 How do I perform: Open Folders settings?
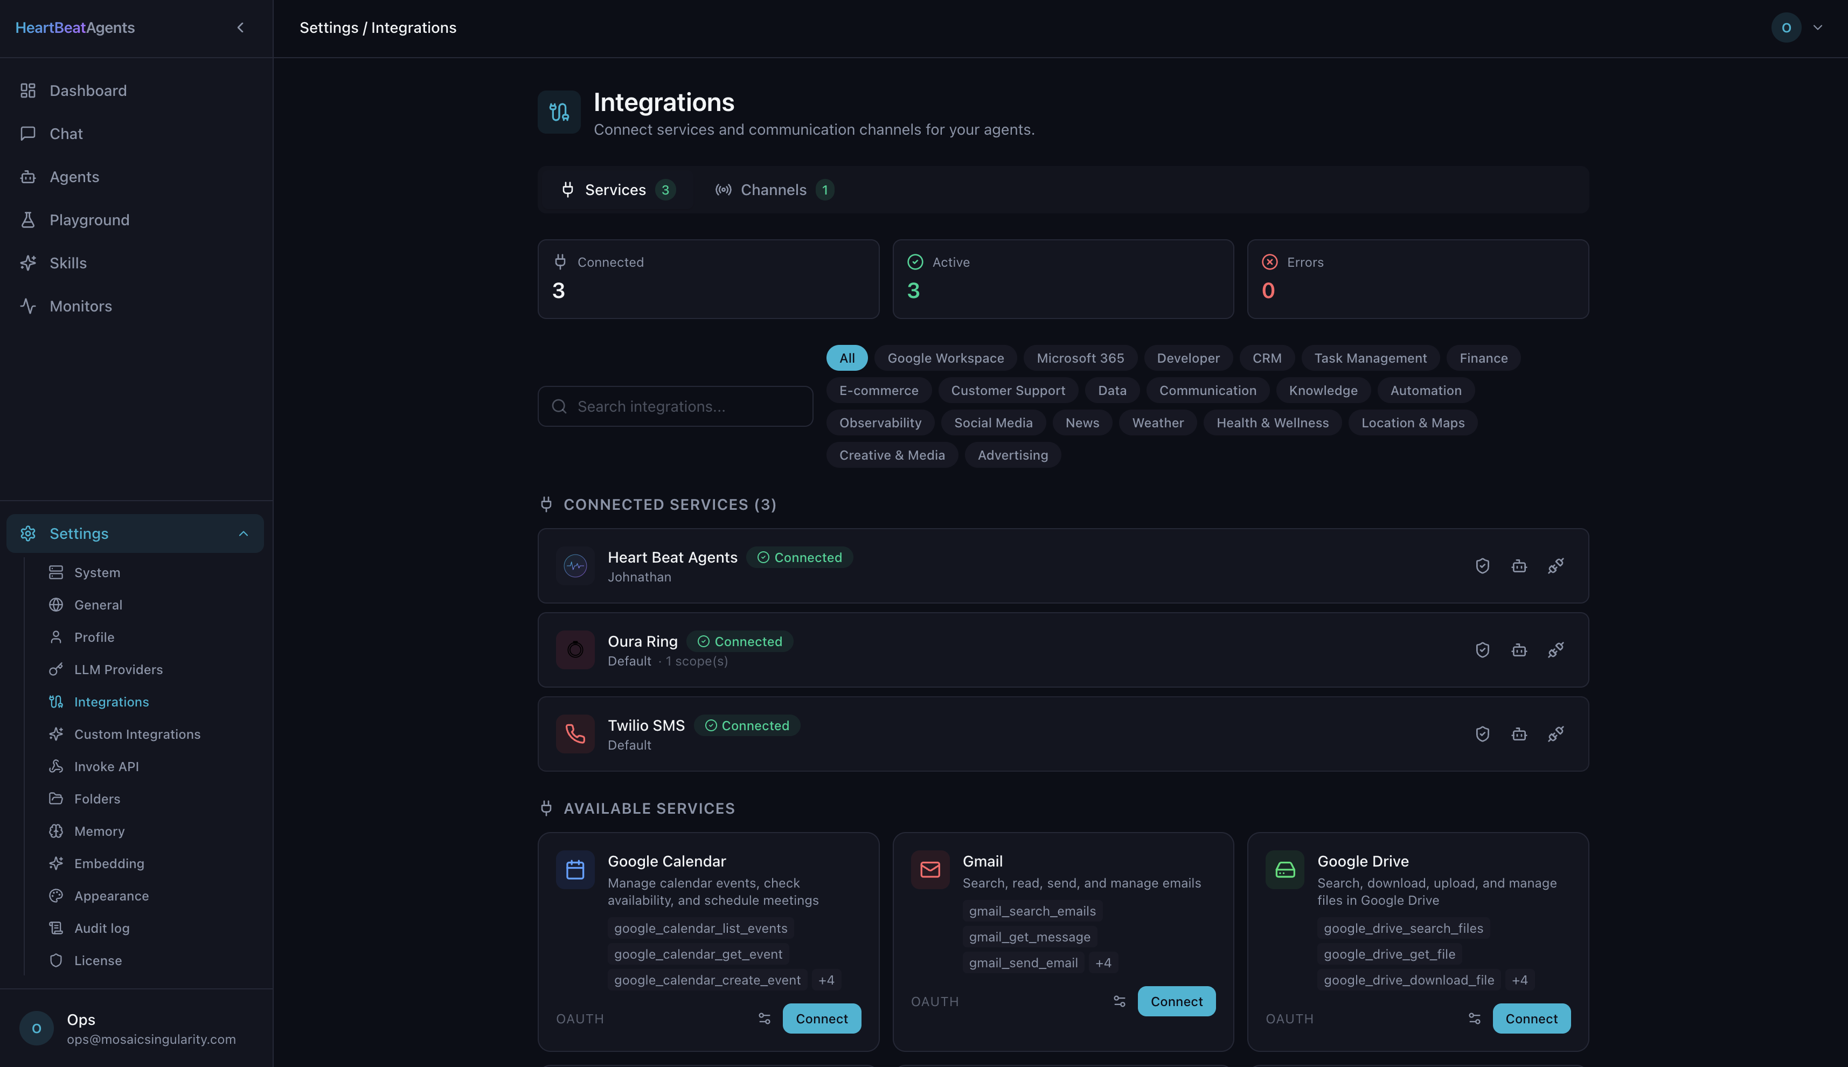click(x=150, y=799)
